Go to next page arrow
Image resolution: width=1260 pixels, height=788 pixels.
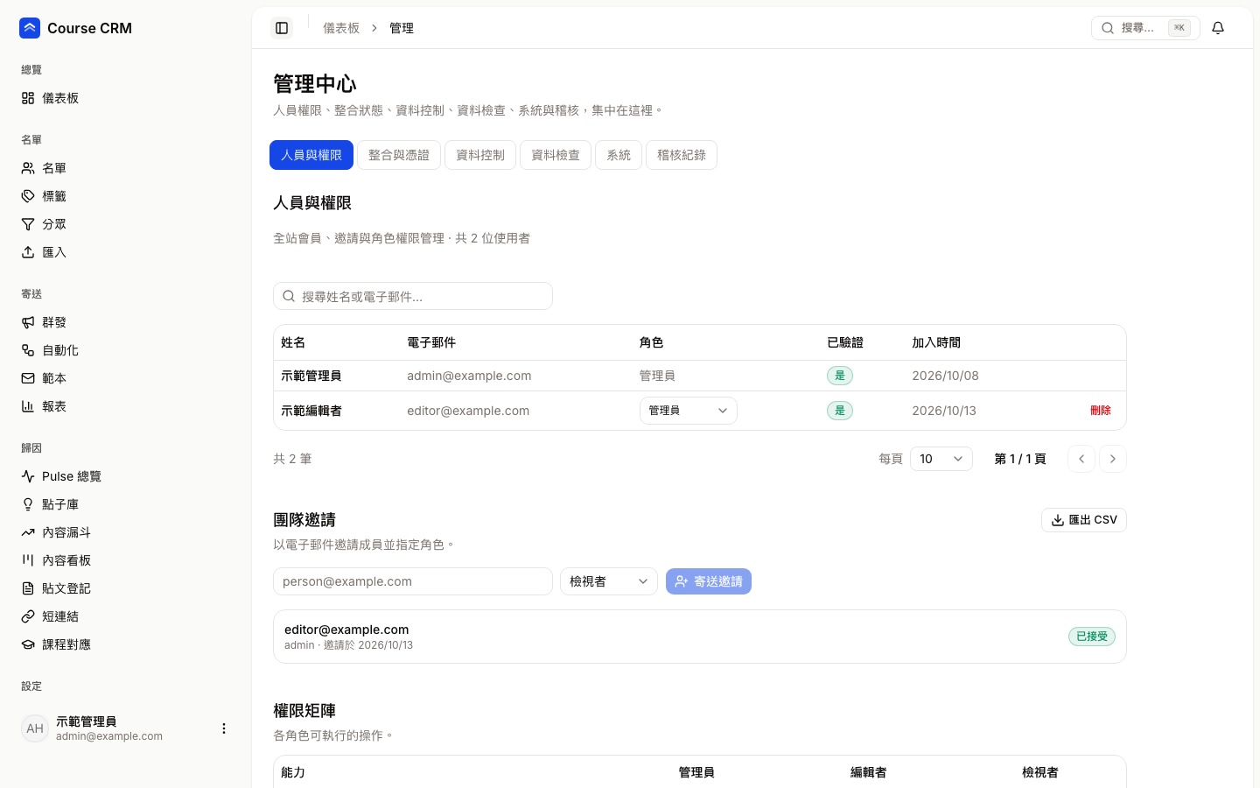coord(1113,459)
